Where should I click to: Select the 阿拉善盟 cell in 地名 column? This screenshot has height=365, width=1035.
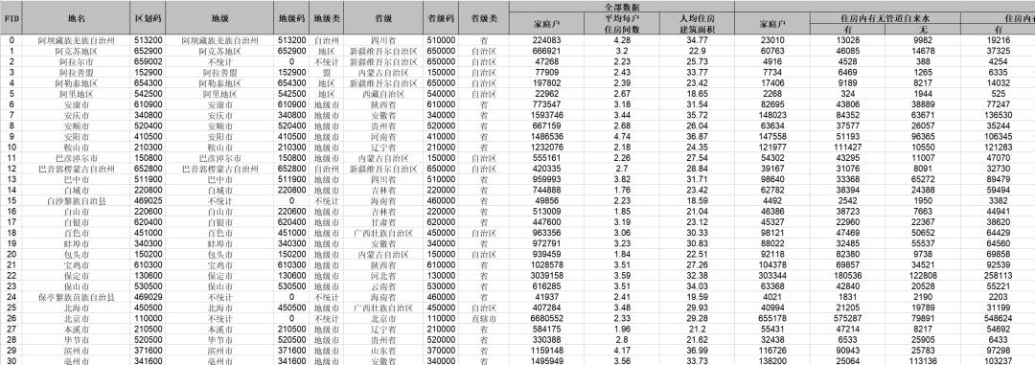[x=77, y=72]
